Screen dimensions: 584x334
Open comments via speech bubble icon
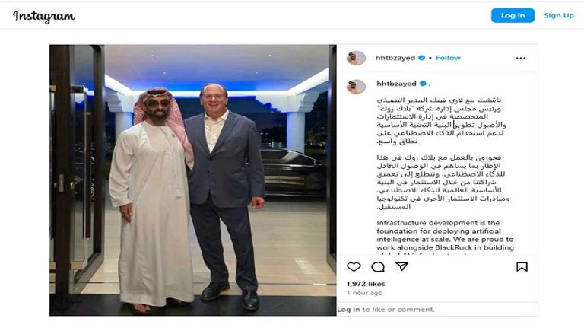point(378,267)
